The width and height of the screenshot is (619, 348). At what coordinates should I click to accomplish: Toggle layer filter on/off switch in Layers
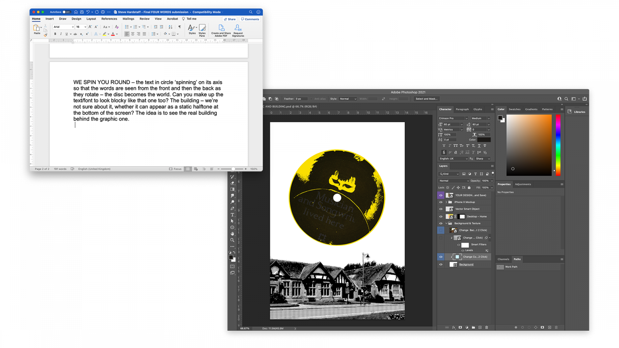coord(492,173)
